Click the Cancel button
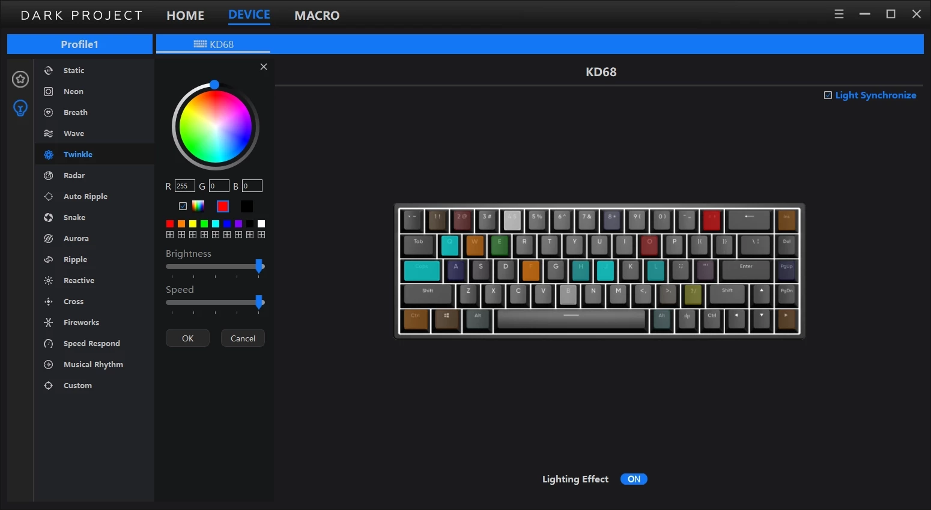This screenshot has width=931, height=510. [243, 338]
